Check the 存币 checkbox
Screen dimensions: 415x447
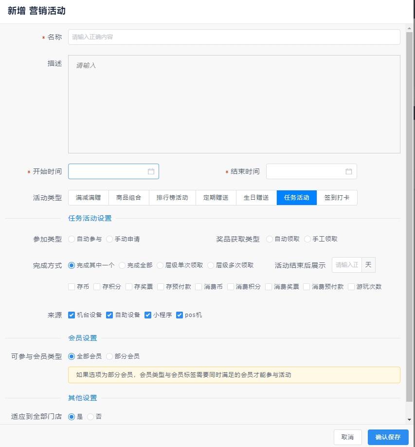[72, 287]
